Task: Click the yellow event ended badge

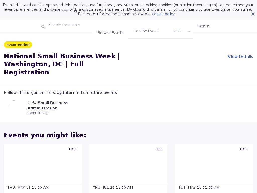Action: coord(18,45)
